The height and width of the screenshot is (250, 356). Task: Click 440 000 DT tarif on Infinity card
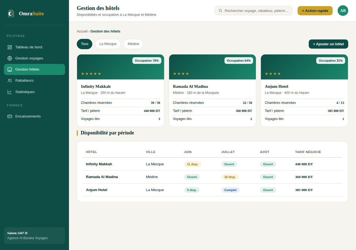pos(152,111)
